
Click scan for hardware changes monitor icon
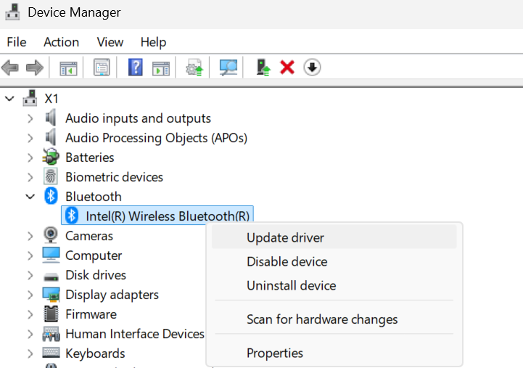point(228,68)
